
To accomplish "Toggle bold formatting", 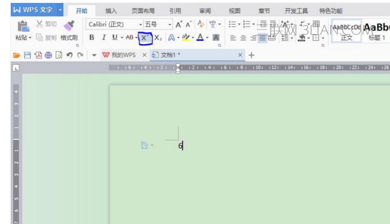I will (92, 38).
